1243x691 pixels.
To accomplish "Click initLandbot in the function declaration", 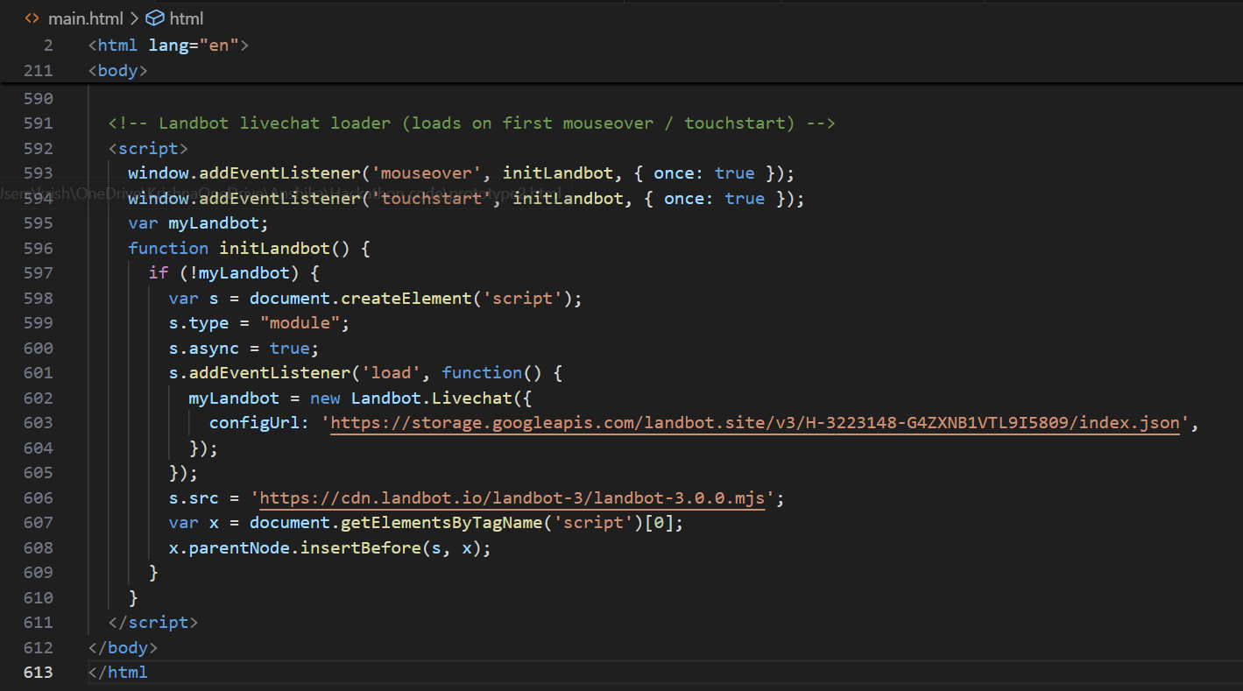I will click(275, 249).
